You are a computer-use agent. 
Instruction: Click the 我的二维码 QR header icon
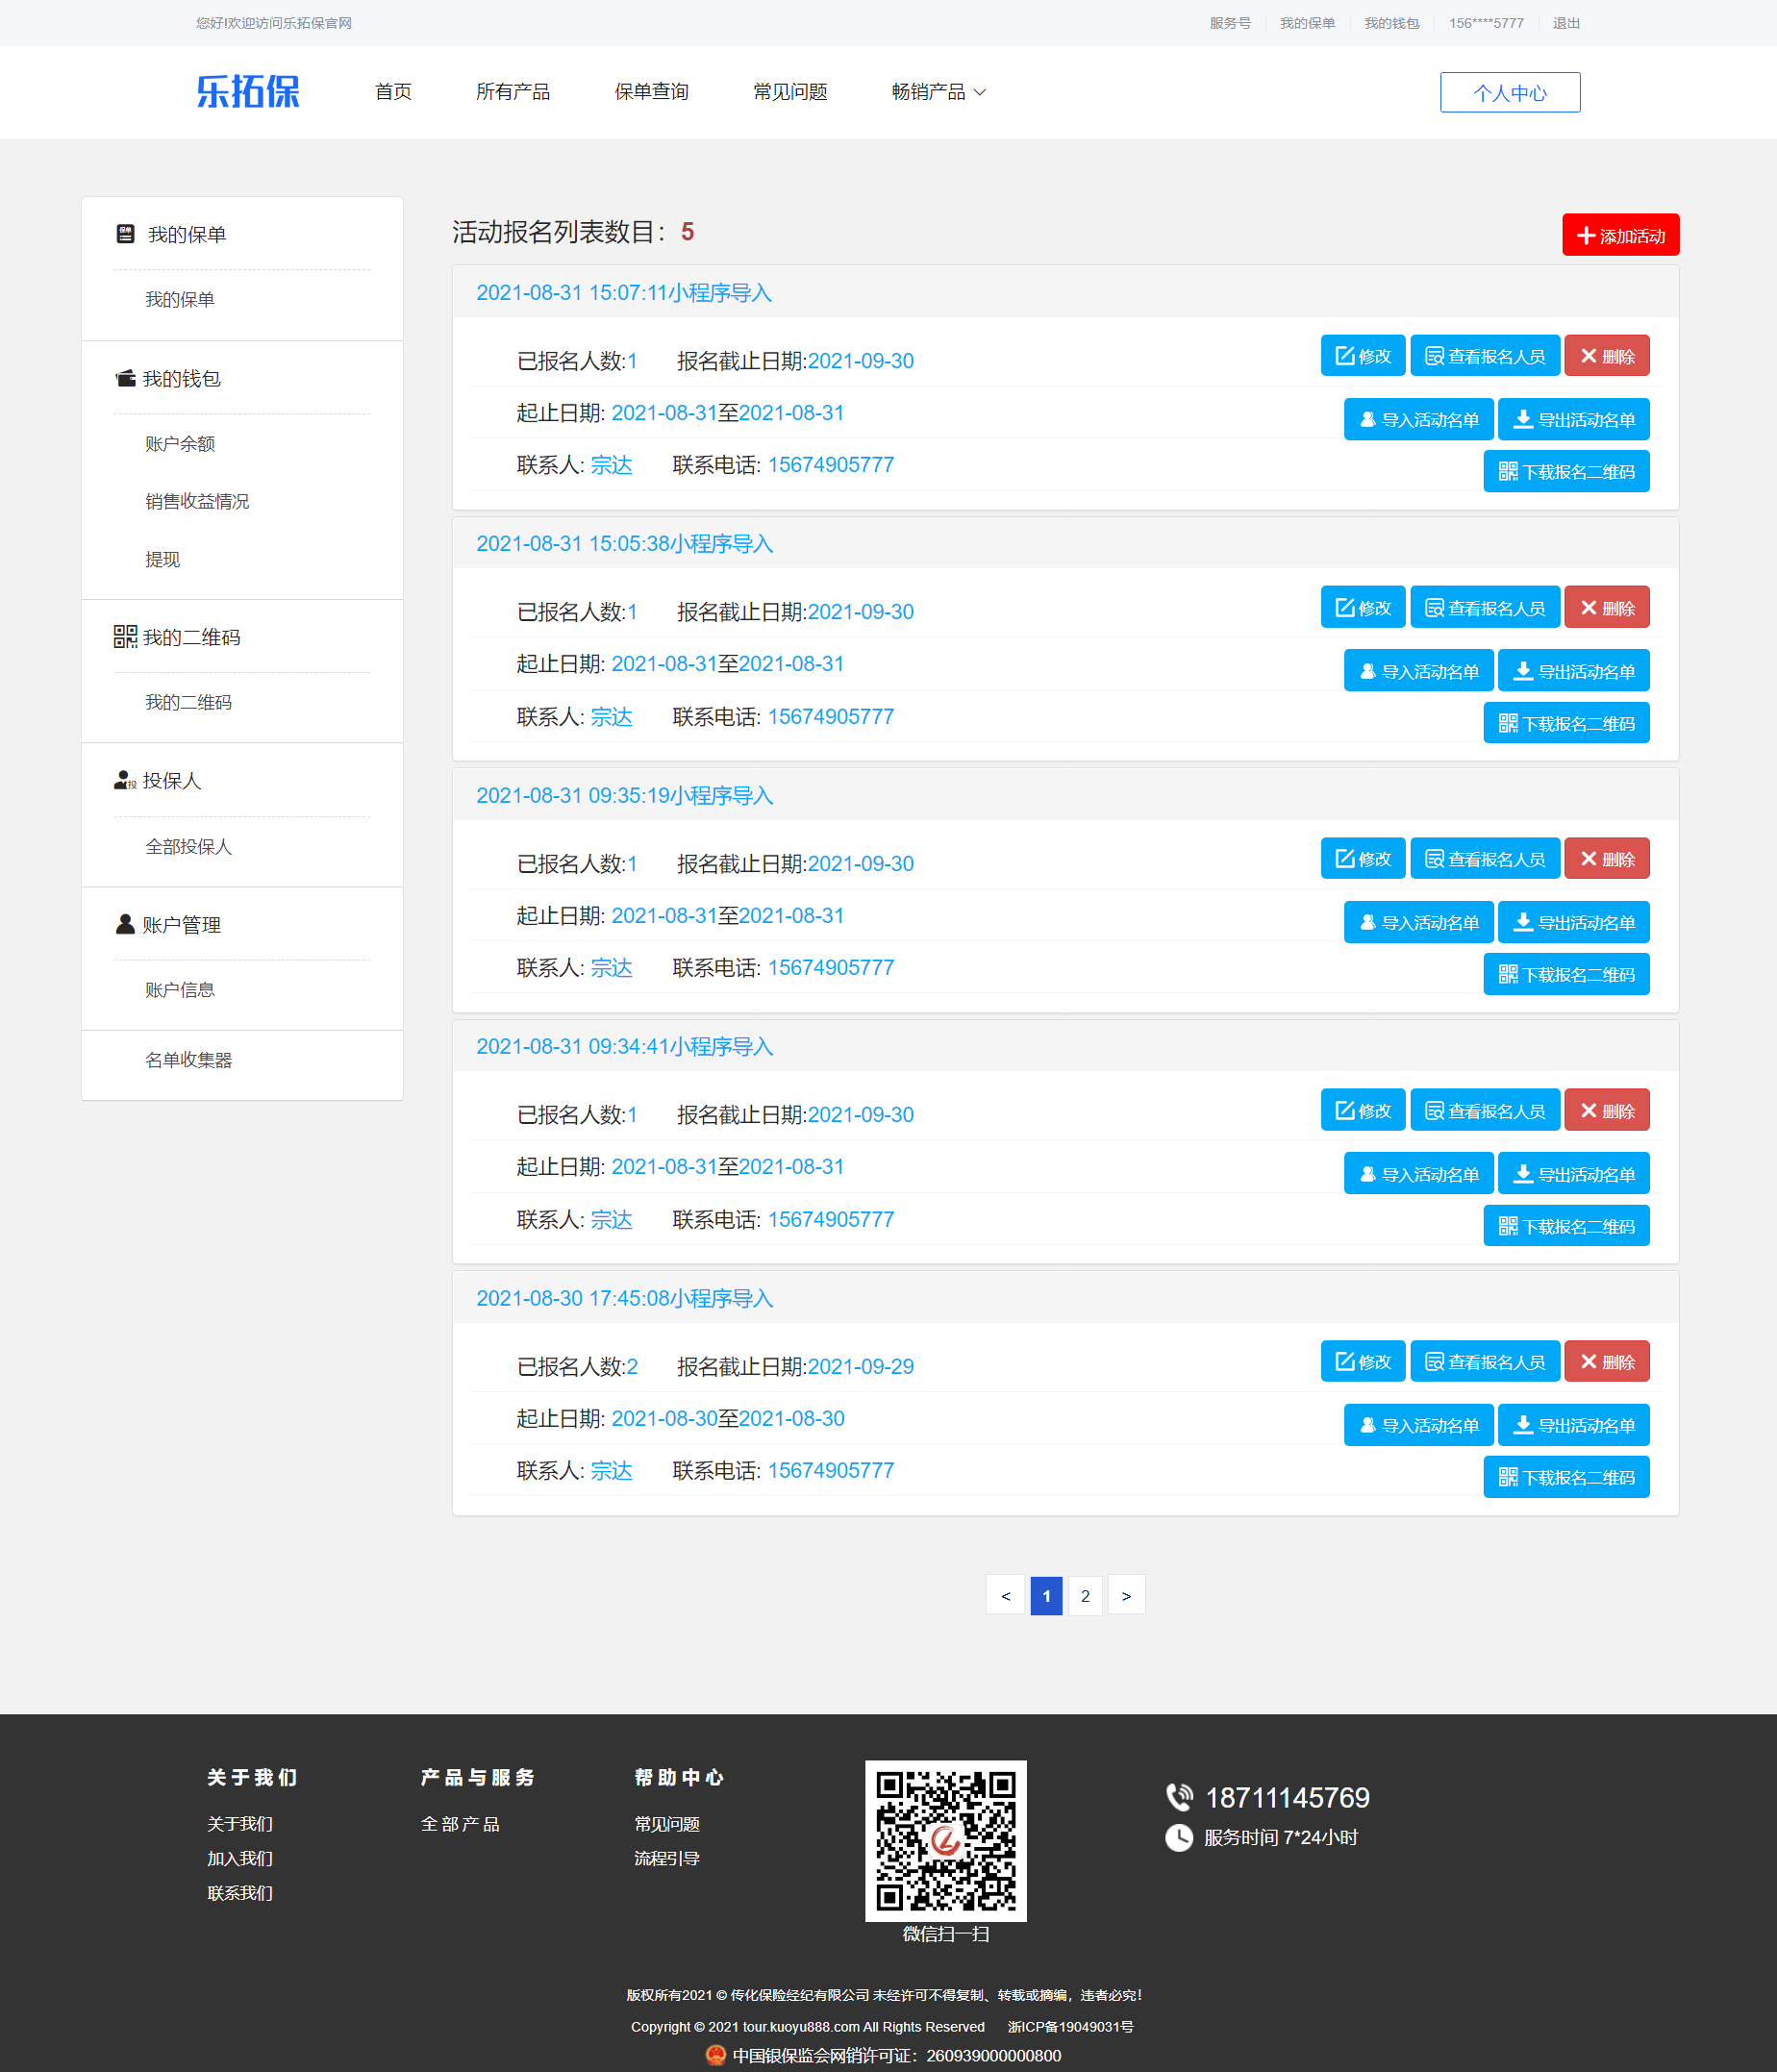click(125, 636)
